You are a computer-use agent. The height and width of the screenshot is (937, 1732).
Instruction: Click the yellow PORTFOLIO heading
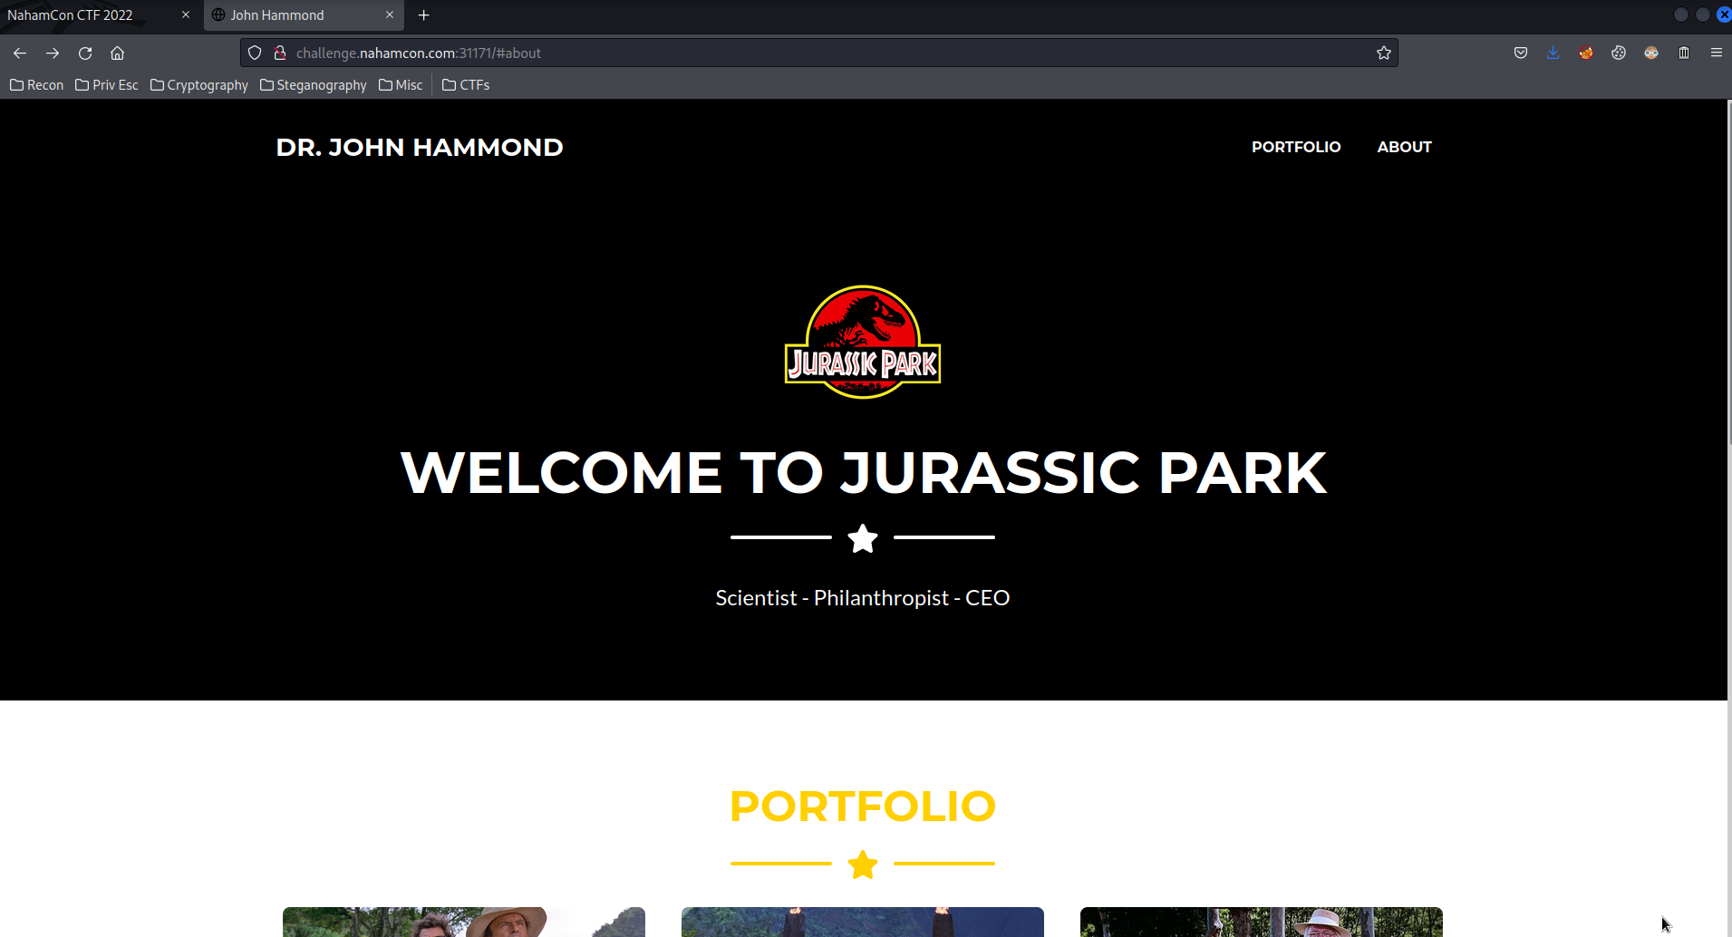pos(863,807)
